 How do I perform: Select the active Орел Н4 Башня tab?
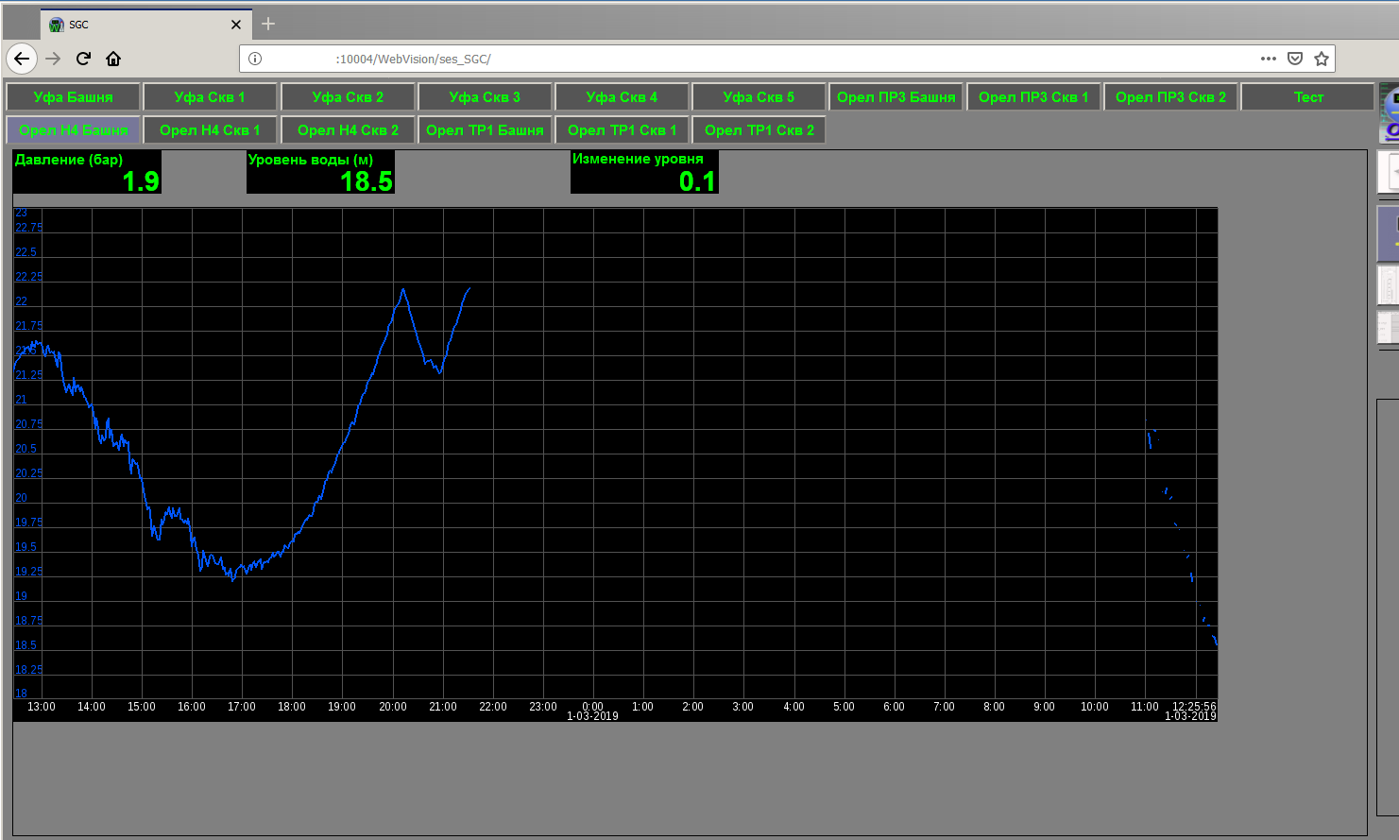[73, 130]
